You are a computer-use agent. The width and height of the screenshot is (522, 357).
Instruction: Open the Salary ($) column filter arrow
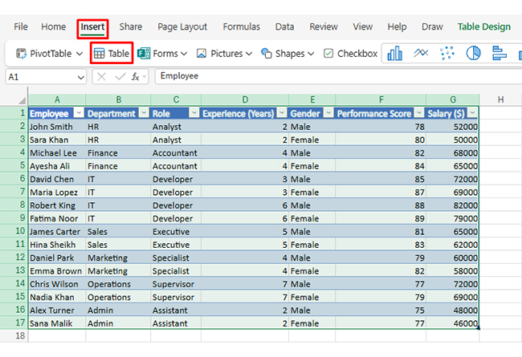[471, 113]
